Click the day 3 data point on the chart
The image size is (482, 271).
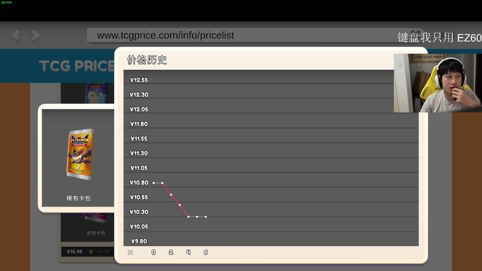tap(180, 205)
